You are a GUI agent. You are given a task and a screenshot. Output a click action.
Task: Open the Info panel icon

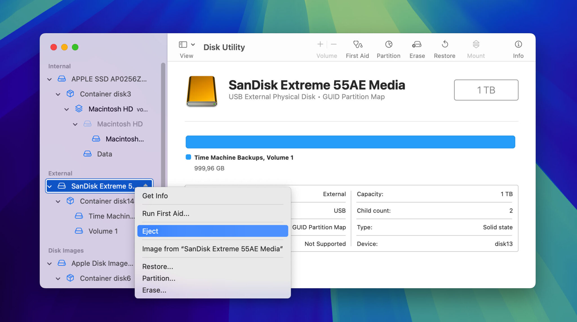pyautogui.click(x=518, y=44)
